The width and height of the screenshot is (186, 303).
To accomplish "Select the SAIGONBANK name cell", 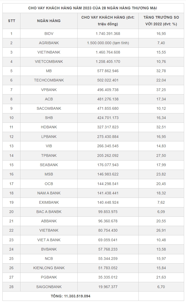I will click(49, 287).
